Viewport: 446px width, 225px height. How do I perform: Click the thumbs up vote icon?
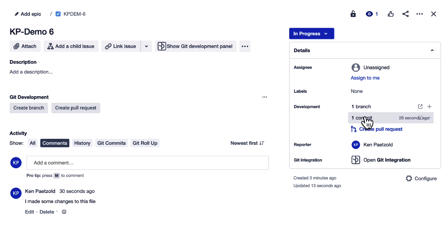pyautogui.click(x=390, y=14)
